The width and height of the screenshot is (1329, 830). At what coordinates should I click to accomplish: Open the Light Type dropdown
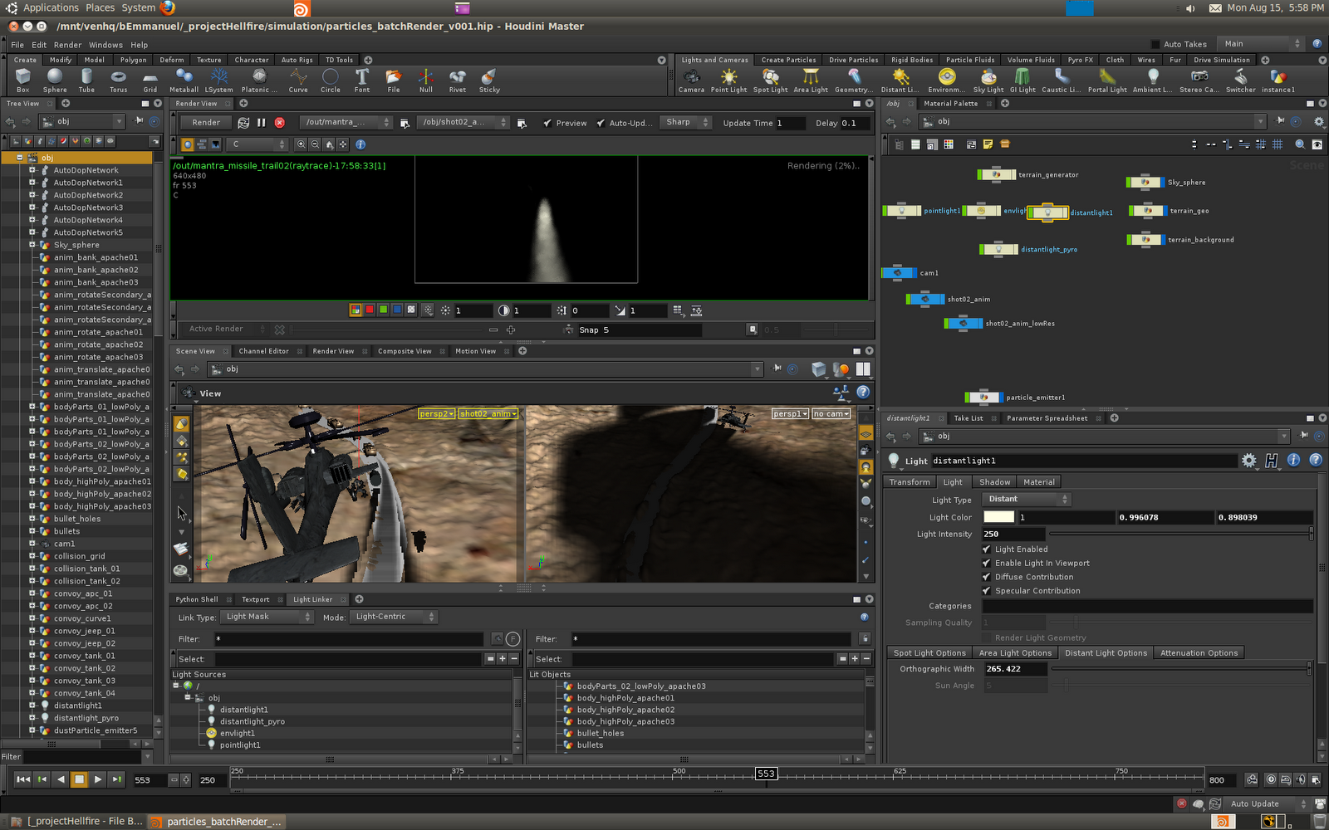pos(1027,500)
